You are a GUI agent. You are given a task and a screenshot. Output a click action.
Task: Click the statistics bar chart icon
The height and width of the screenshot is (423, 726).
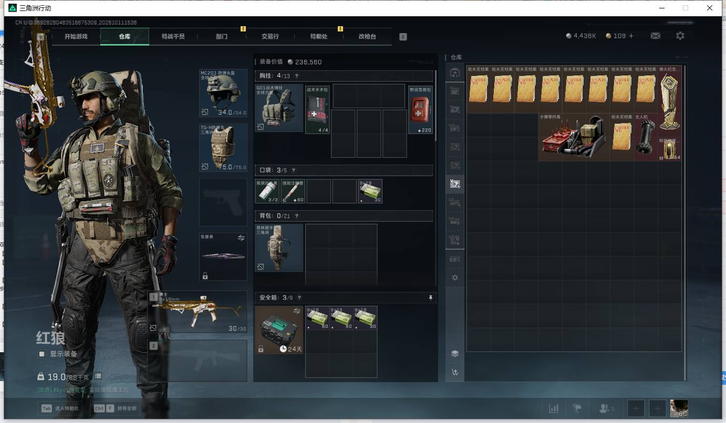(554, 408)
